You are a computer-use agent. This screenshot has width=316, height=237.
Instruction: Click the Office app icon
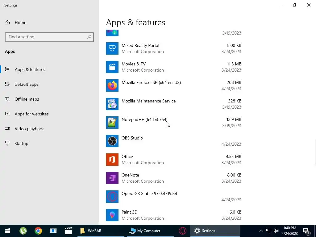tap(112, 160)
